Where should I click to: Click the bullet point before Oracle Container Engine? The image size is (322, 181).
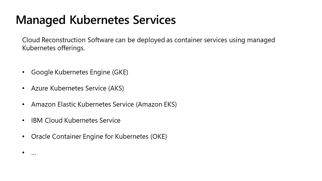point(23,137)
